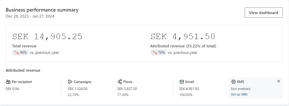Select the SEK 4,951.50 attributed revenue figure

coord(183,37)
